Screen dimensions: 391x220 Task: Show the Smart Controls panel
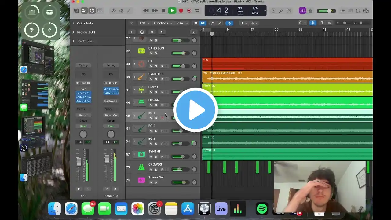113,11
